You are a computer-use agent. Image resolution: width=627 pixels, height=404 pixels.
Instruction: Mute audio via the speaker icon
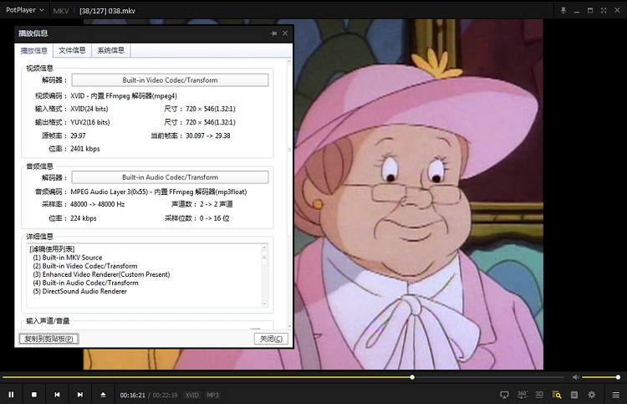[575, 377]
